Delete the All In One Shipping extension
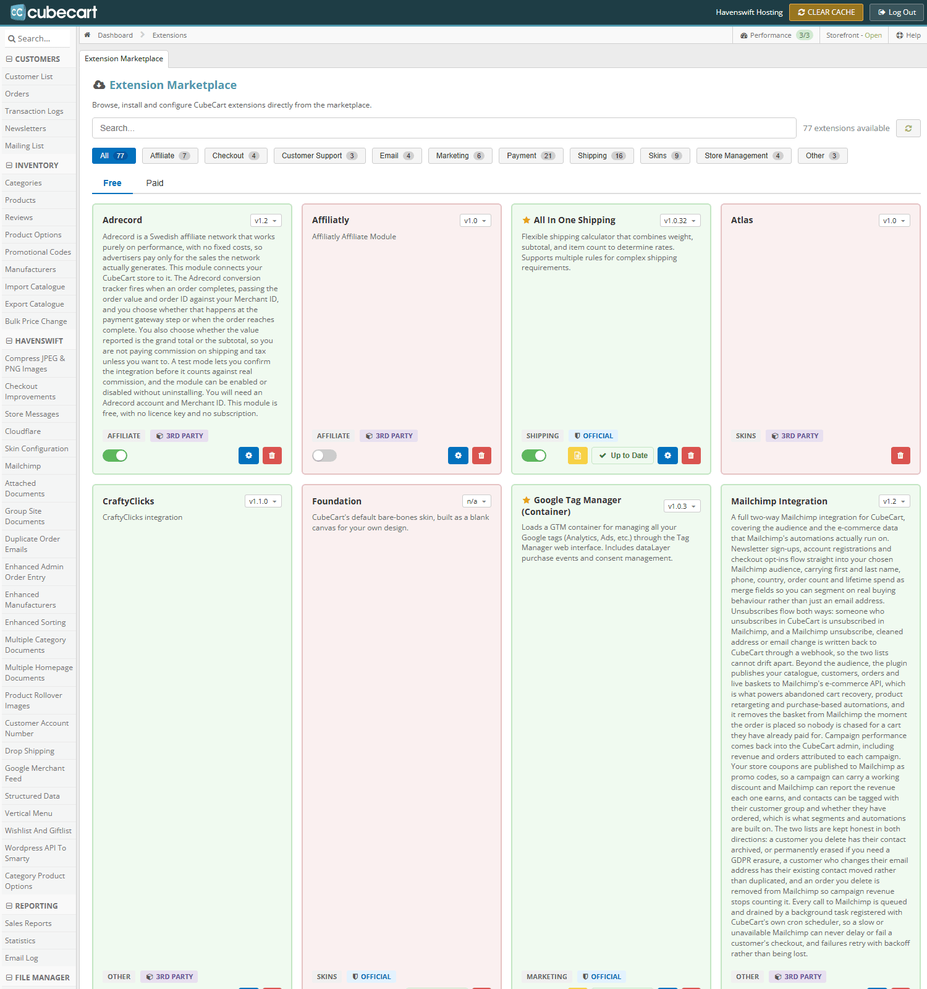The width and height of the screenshot is (927, 989). (x=691, y=456)
